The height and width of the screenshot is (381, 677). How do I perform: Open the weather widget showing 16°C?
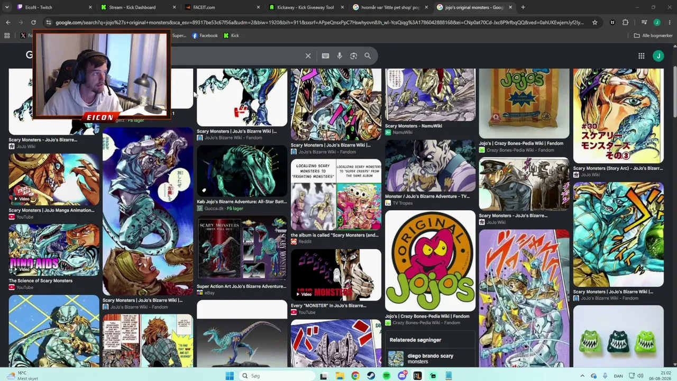click(21, 376)
